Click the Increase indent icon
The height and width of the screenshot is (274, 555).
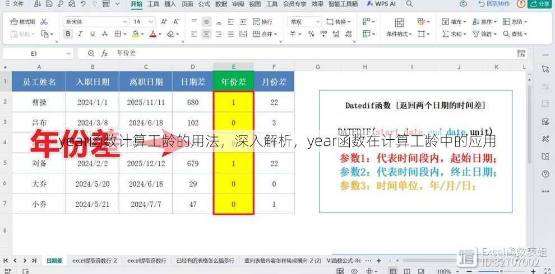(243, 22)
